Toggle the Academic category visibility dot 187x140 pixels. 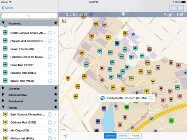(x=56, y=23)
